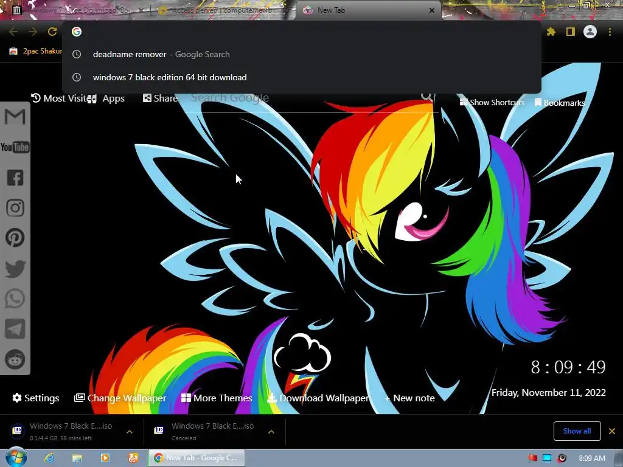Open Internet Explorer from the taskbar
623x467 pixels.
pyautogui.click(x=49, y=458)
